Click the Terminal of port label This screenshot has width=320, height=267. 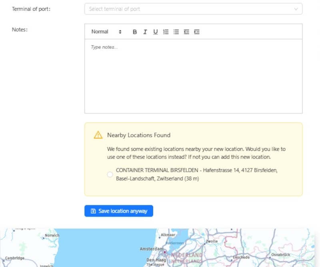[31, 9]
